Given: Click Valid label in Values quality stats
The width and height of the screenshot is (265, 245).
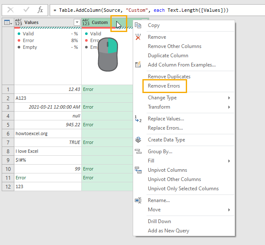Looking at the screenshot, I should point(28,34).
